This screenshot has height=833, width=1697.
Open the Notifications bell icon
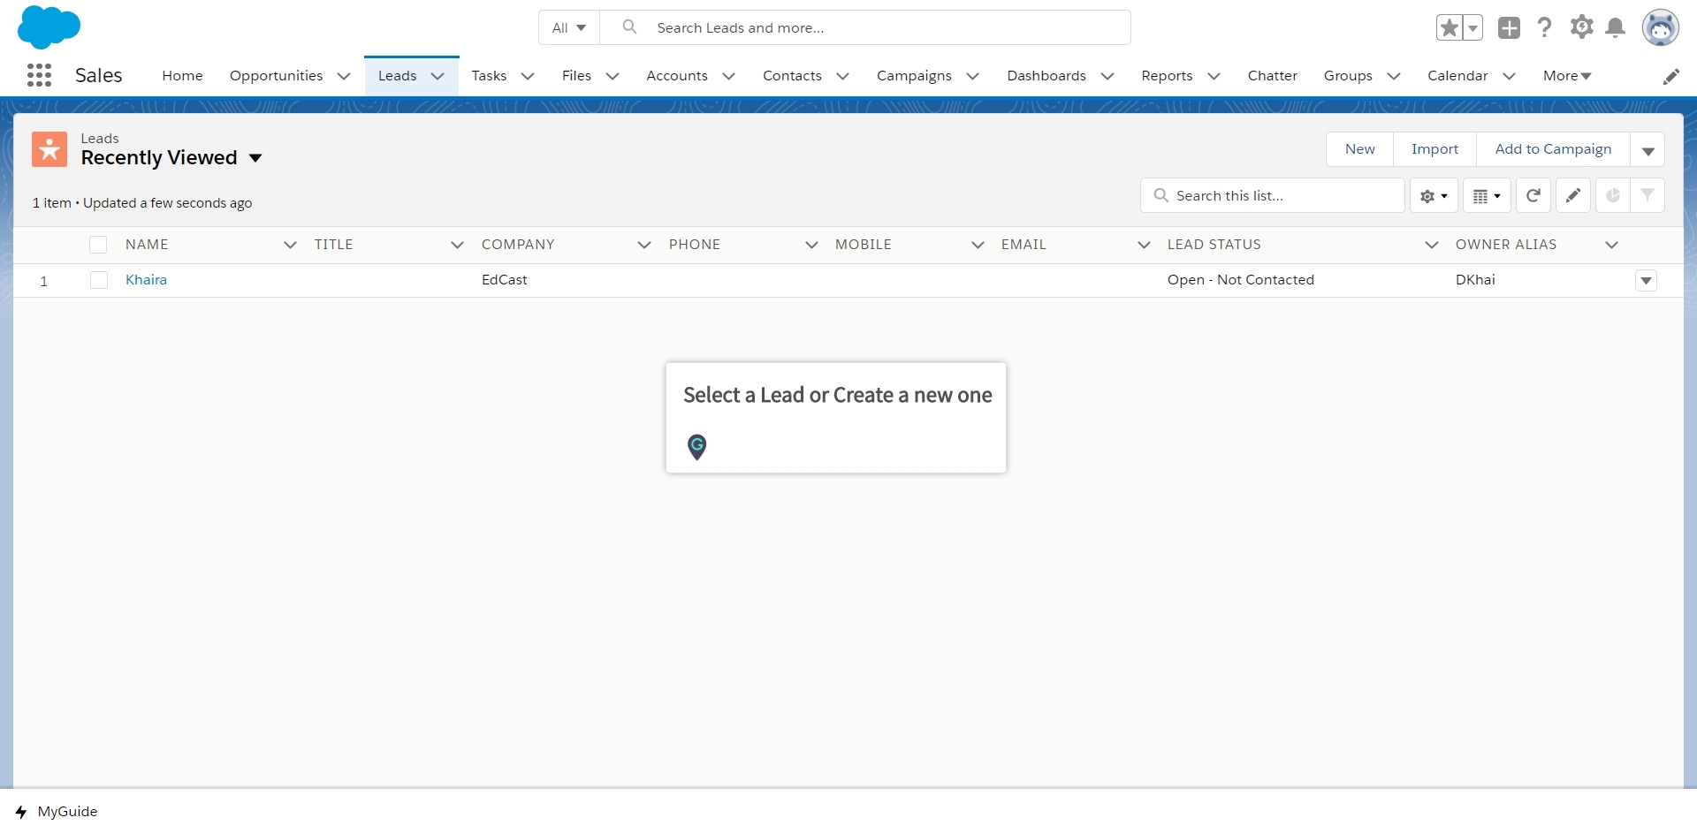click(x=1616, y=27)
